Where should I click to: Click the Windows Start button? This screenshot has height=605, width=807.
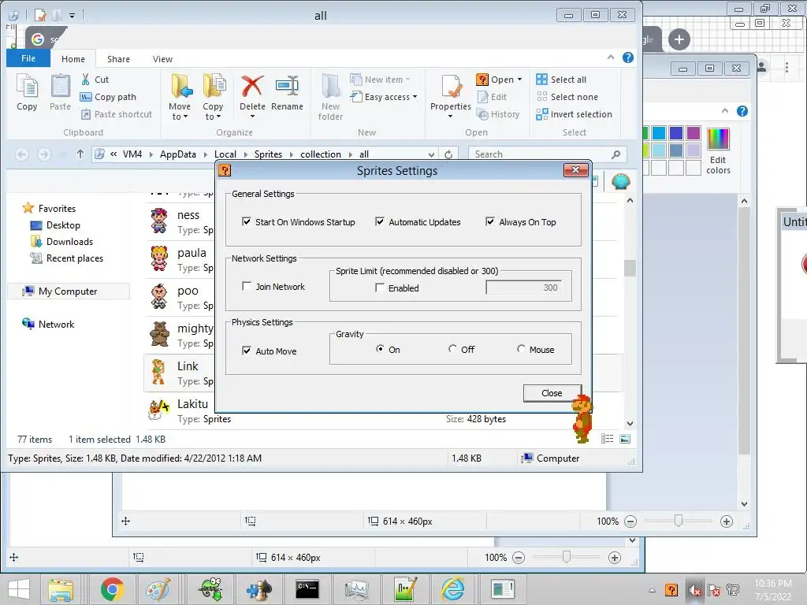[x=19, y=589]
